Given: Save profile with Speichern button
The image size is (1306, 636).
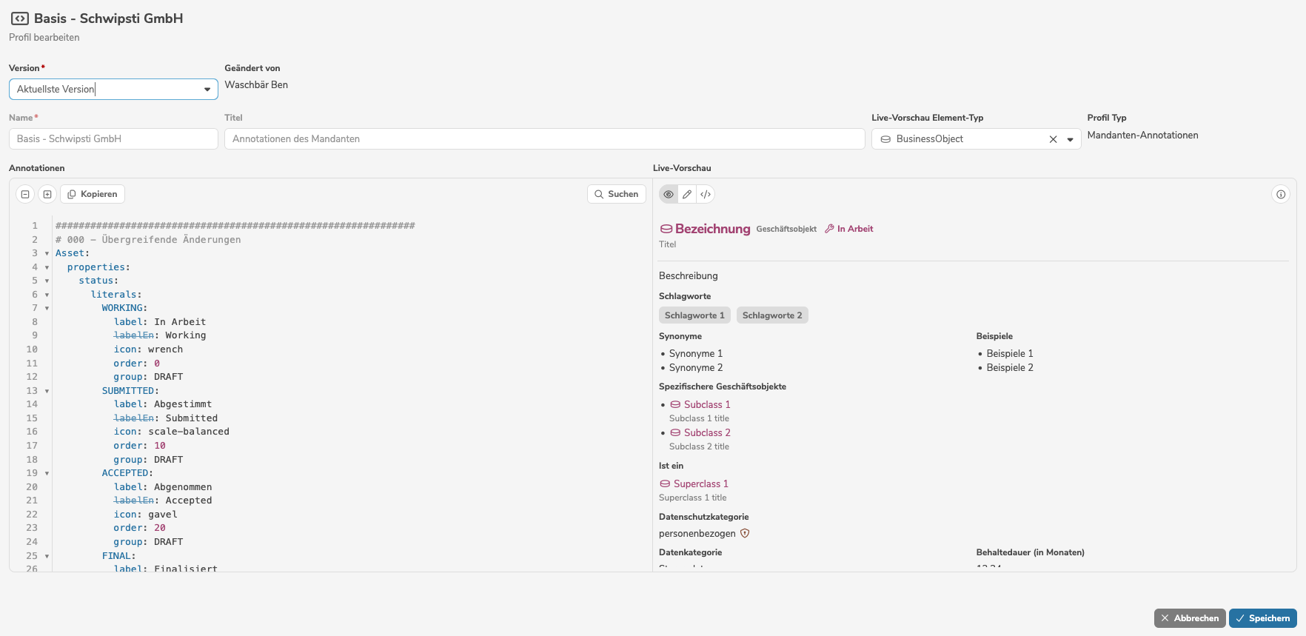Looking at the screenshot, I should coord(1263,618).
